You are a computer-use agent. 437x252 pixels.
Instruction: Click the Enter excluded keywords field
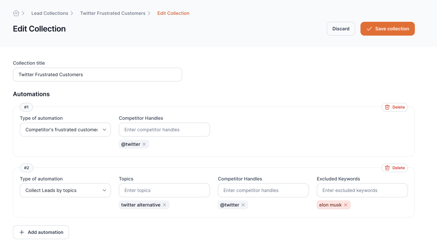pos(362,190)
